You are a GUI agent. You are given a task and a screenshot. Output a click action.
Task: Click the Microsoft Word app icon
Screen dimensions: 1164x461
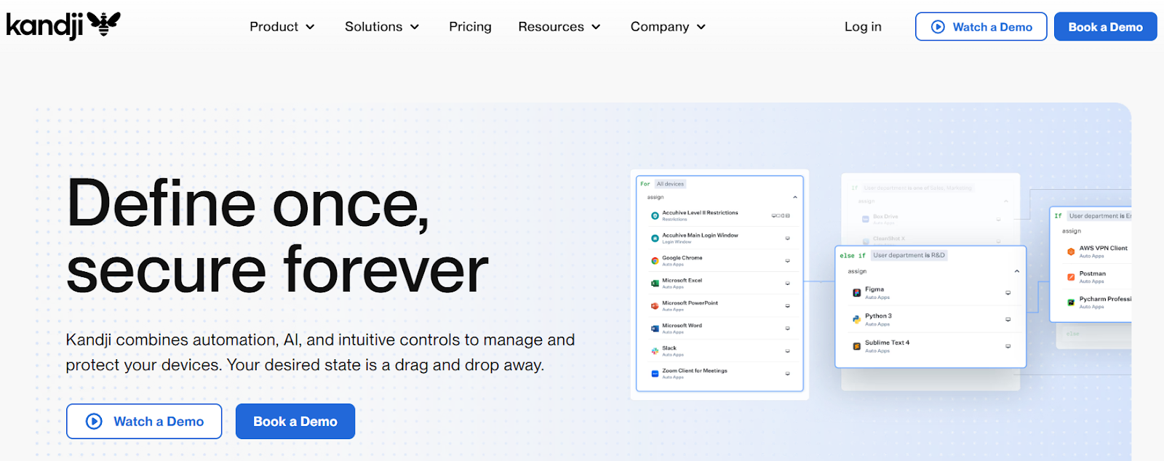tap(655, 328)
